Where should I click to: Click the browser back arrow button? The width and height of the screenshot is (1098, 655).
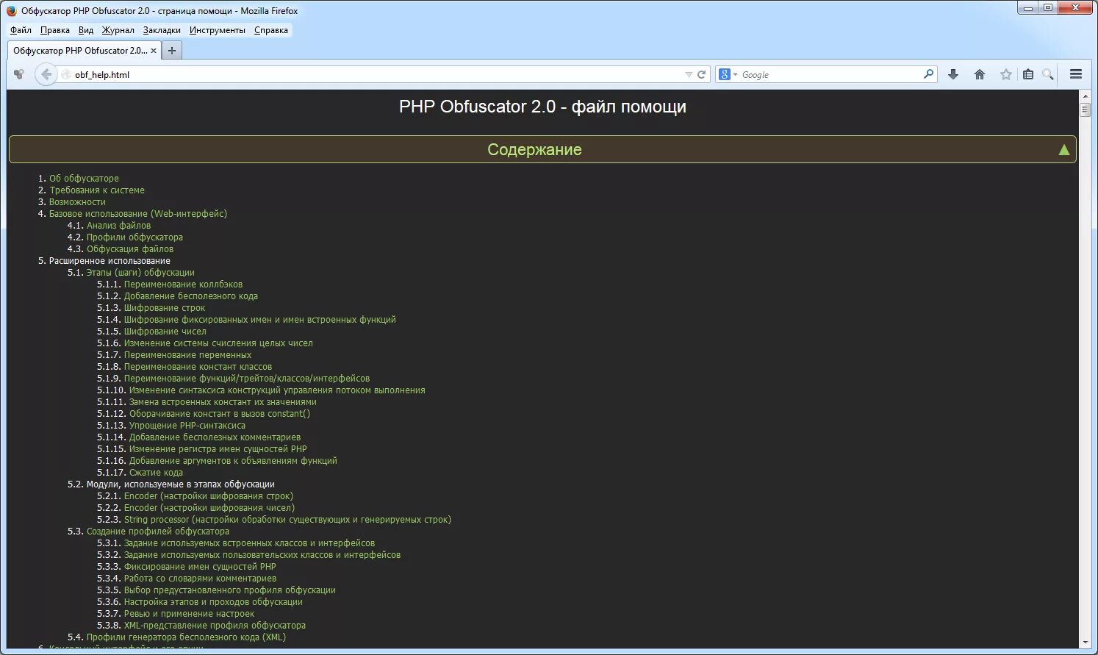pyautogui.click(x=46, y=74)
